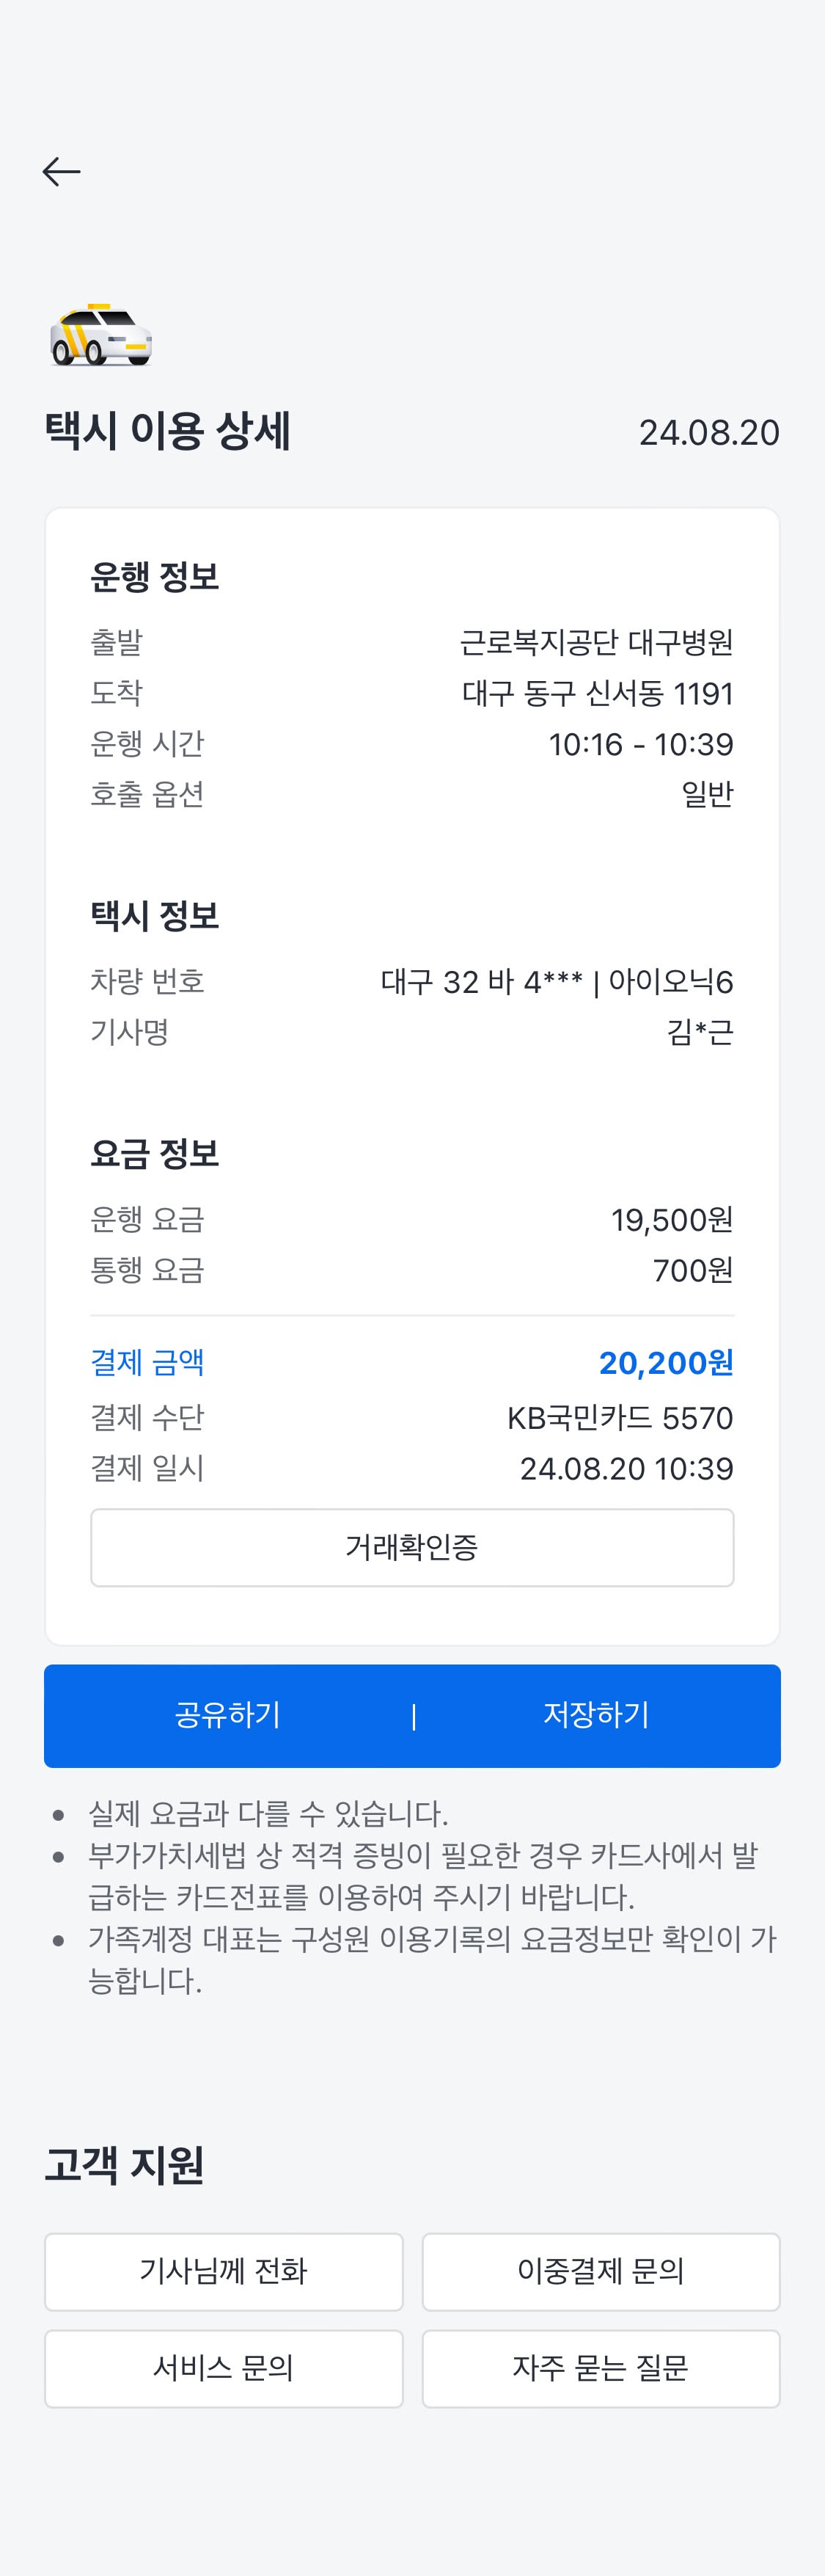Open 자주 묻는 질문 FAQ
The image size is (825, 2576).
pyautogui.click(x=601, y=2368)
